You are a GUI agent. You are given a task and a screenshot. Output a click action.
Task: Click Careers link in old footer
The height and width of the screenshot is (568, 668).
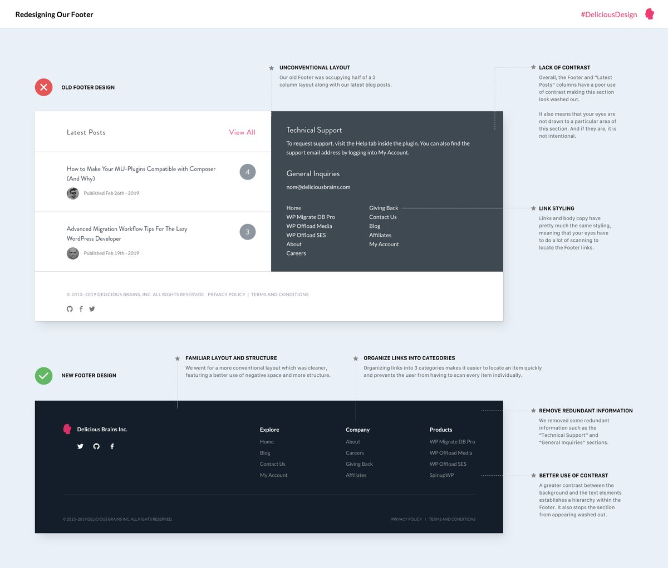(296, 253)
